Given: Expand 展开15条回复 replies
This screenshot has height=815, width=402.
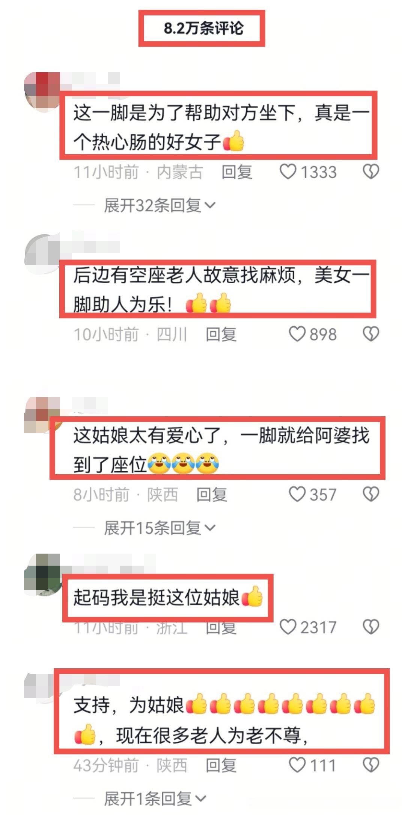Looking at the screenshot, I should pos(160,528).
